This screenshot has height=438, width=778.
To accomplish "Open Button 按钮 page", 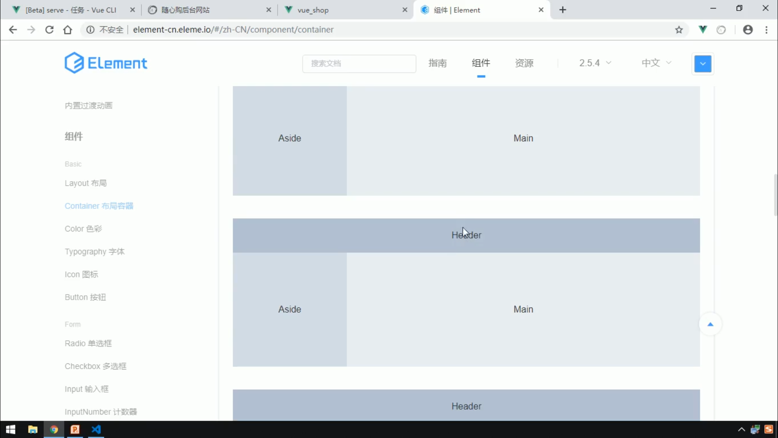I will [85, 297].
